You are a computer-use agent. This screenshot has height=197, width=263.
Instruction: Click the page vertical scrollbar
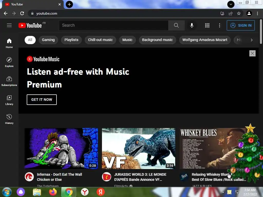coord(261,32)
